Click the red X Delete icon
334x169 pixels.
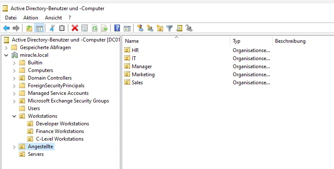[75, 28]
